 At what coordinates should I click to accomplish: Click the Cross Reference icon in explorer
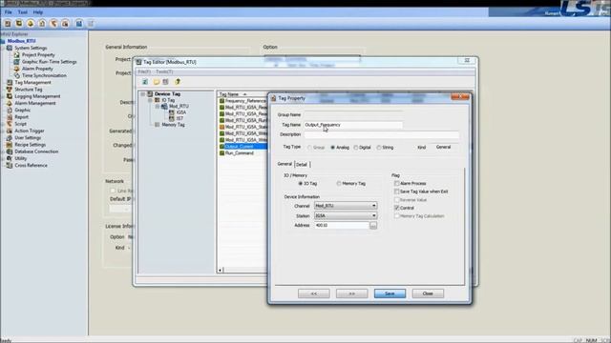pos(10,165)
